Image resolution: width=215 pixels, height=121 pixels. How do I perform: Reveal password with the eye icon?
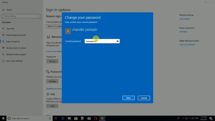click(x=118, y=41)
